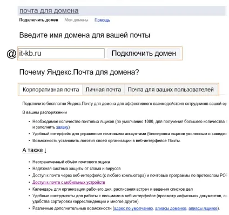Select the 'Подключить домен' navigation item
The image size is (229, 215).
coord(39,20)
